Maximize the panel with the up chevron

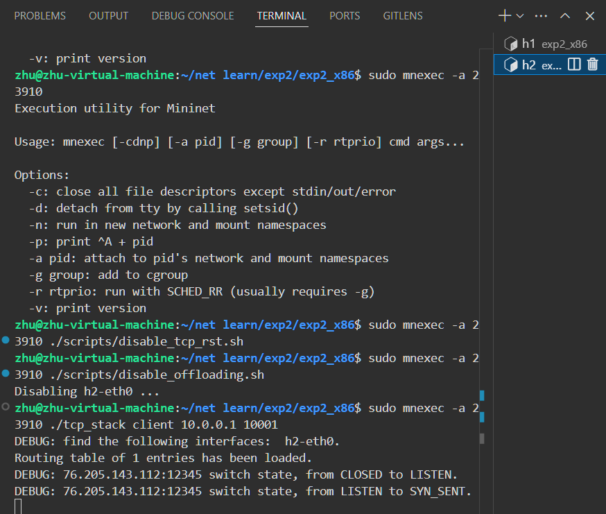tap(565, 16)
